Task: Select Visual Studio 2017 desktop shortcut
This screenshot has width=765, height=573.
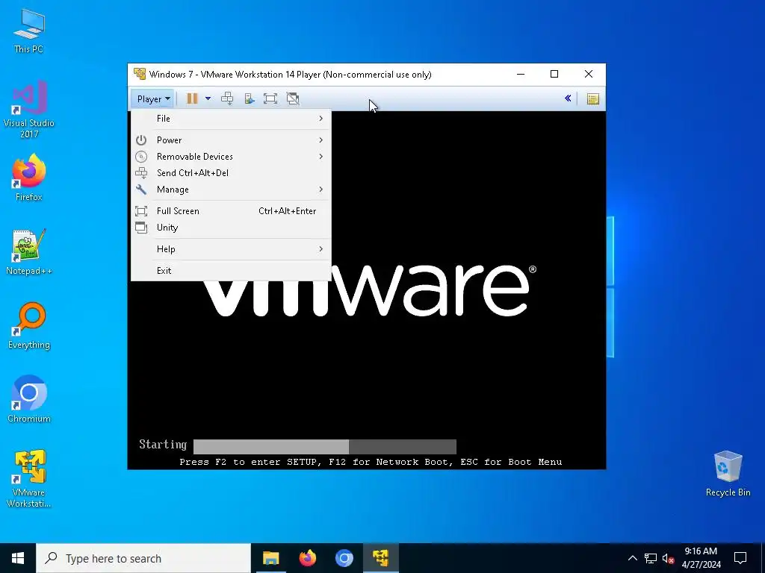Action: (x=29, y=109)
